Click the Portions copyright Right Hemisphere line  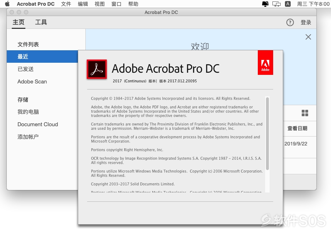tap(127, 150)
